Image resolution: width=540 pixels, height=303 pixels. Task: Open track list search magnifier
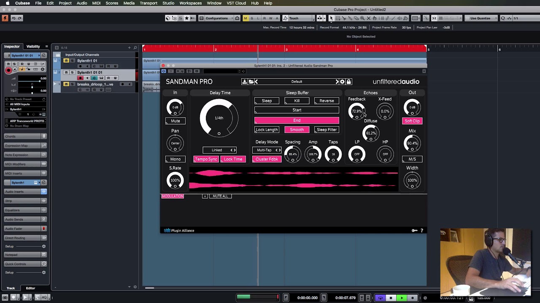135,48
